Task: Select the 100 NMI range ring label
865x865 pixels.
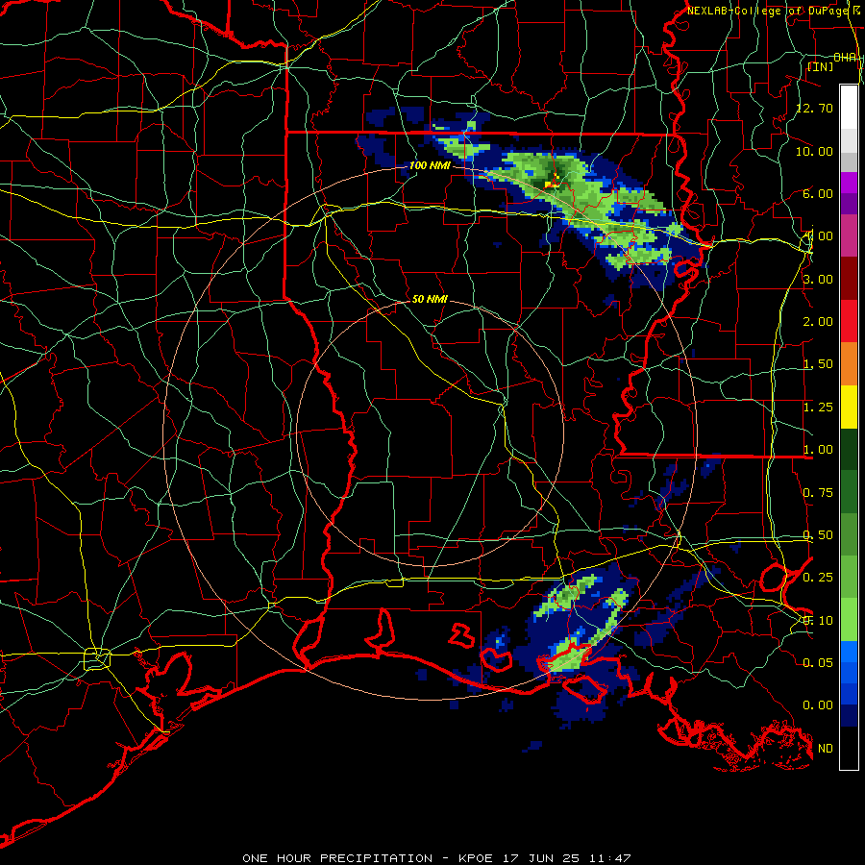Action: point(430,165)
